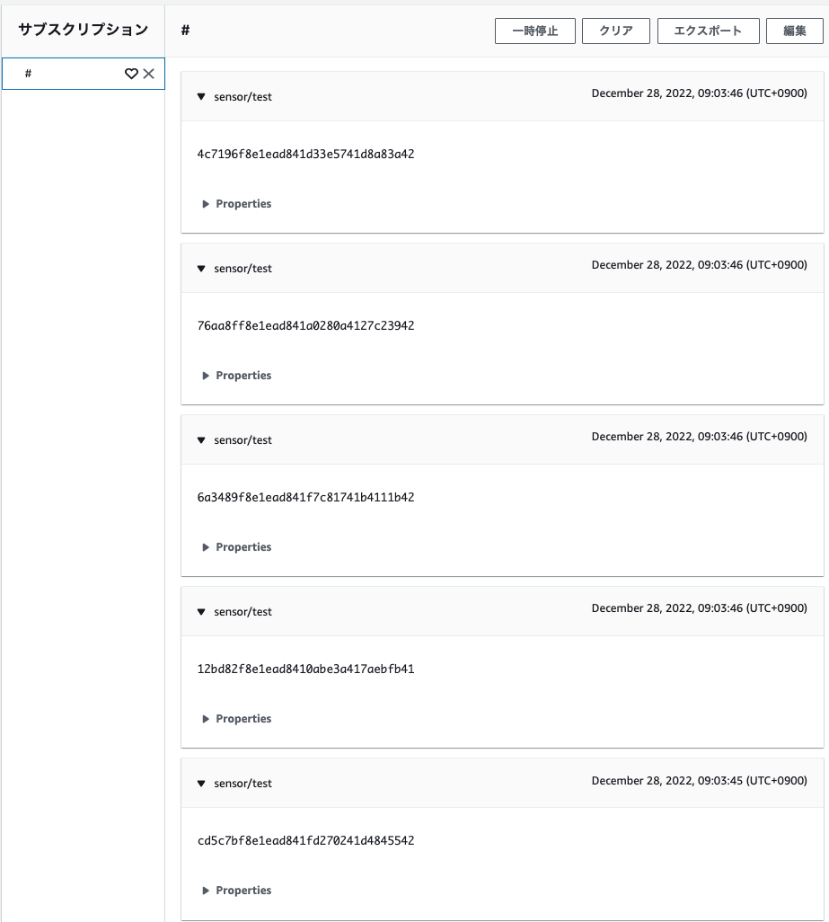Collapse the fourth sensor/test message
The image size is (829, 922).
click(201, 612)
